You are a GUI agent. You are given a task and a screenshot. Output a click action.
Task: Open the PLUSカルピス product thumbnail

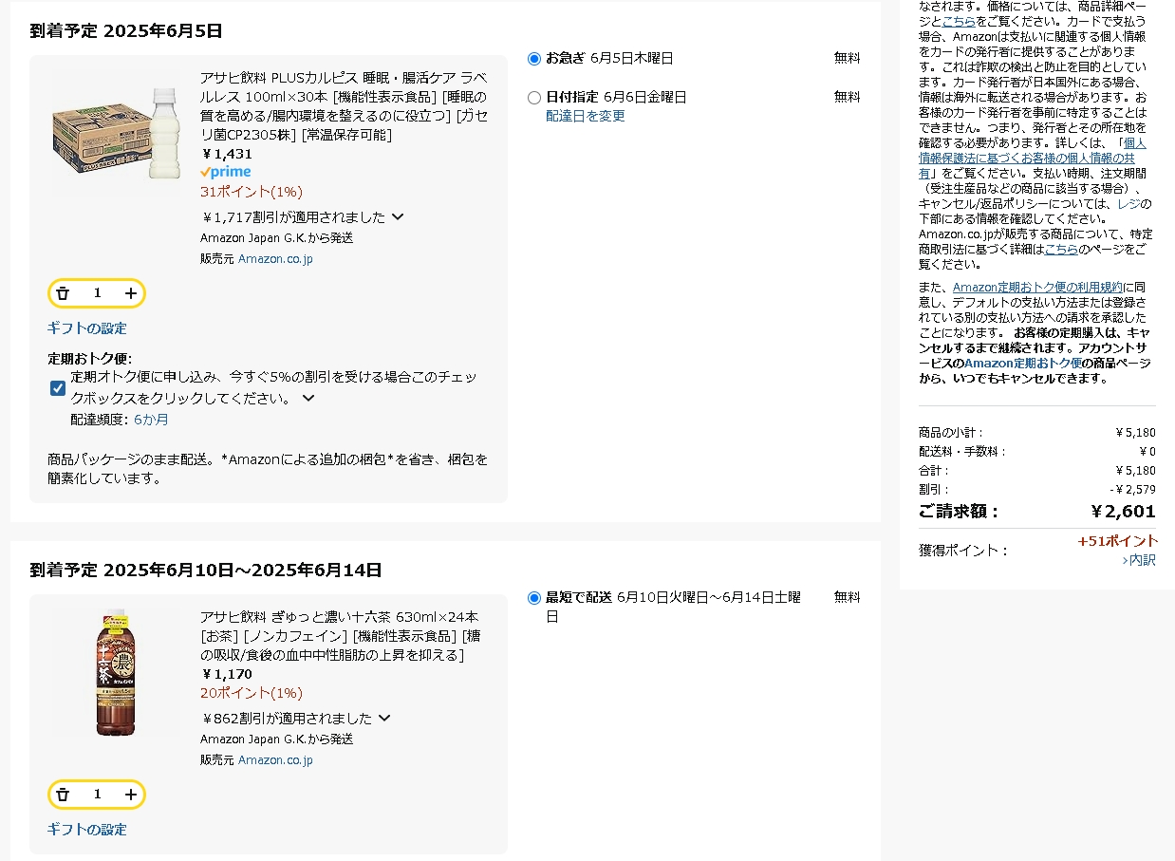tap(117, 133)
